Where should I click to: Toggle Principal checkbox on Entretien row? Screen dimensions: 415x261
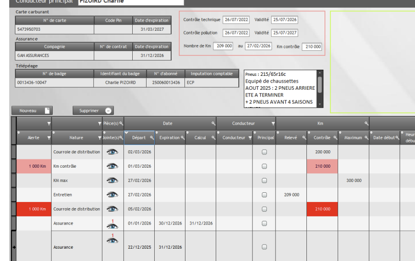[264, 195]
